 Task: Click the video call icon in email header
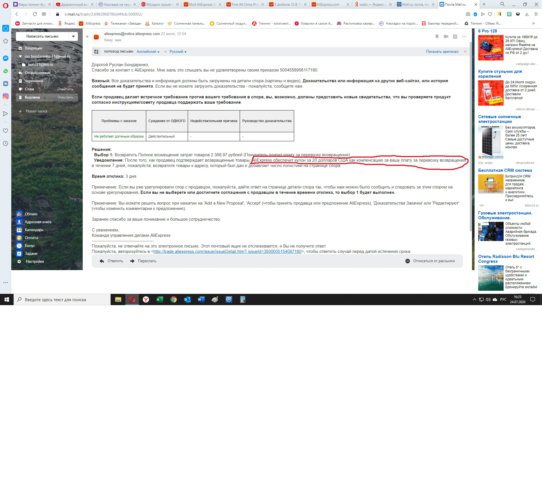(446, 36)
